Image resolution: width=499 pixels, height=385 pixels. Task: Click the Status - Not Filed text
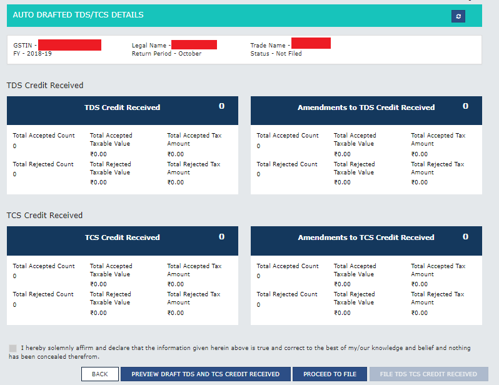[x=276, y=54]
